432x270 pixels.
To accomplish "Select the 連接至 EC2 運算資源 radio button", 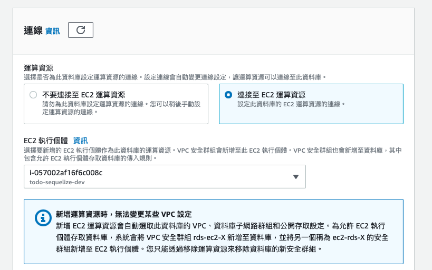I will pos(228,95).
